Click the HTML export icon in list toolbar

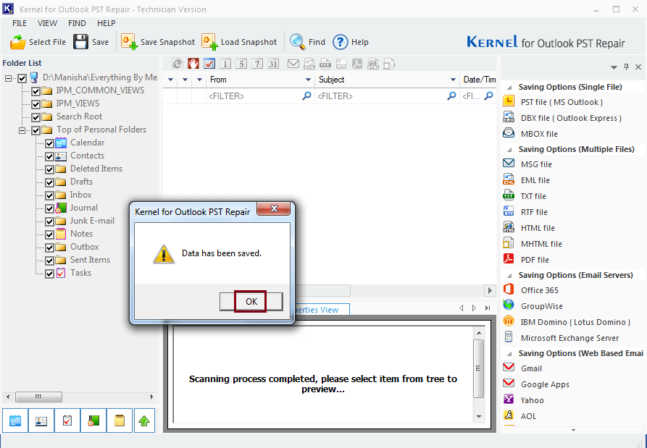tap(373, 64)
